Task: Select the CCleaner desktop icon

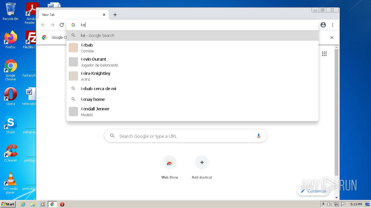Action: tap(10, 153)
